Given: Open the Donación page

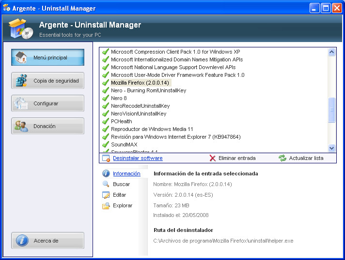Looking at the screenshot, I should pyautogui.click(x=48, y=126).
